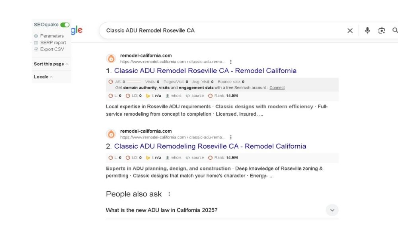Open SEOquake Parameters settings
The height and width of the screenshot is (239, 398).
(x=51, y=36)
